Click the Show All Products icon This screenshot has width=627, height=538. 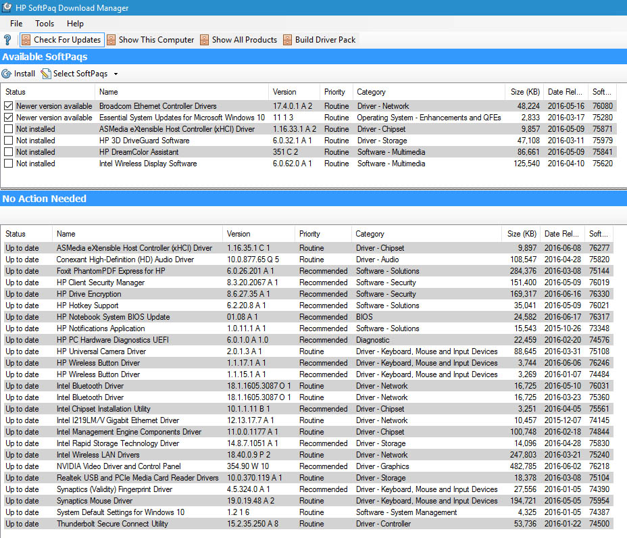point(204,40)
